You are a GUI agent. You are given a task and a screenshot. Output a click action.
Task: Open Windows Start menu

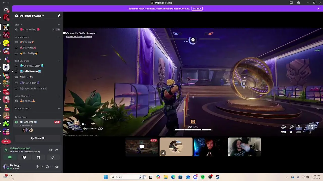pyautogui.click(x=106, y=177)
